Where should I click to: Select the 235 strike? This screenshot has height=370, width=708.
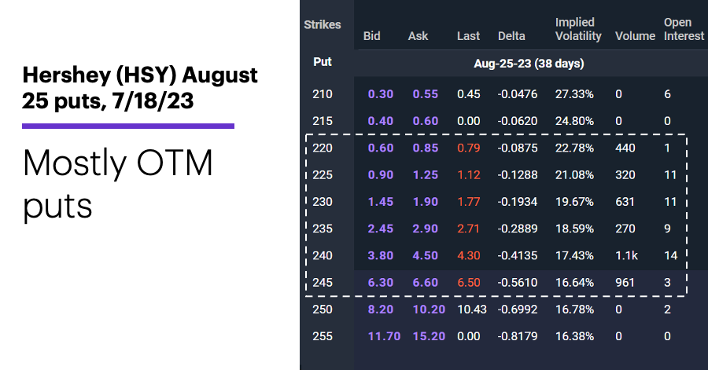323,229
